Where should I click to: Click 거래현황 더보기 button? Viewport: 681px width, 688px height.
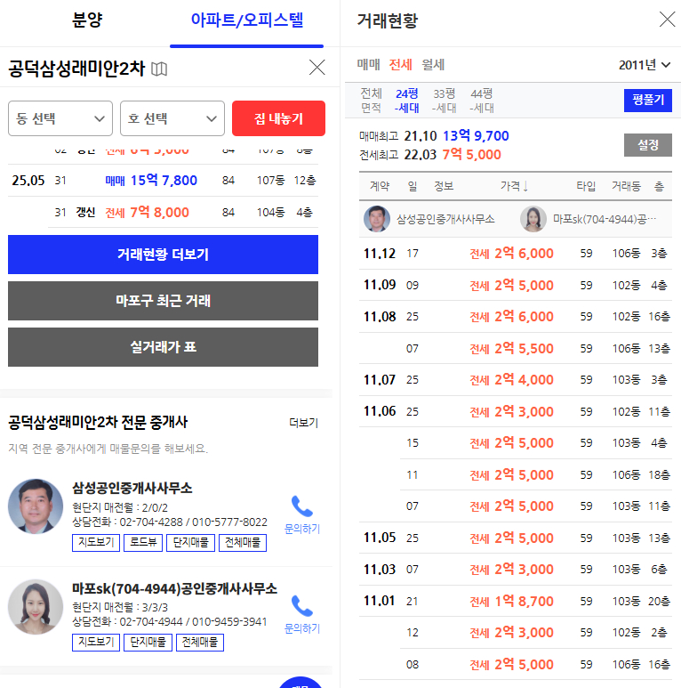point(163,255)
